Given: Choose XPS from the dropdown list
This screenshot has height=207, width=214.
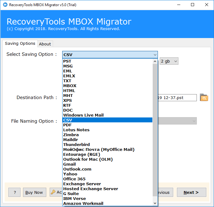Looking at the screenshot, I should pos(108,101).
